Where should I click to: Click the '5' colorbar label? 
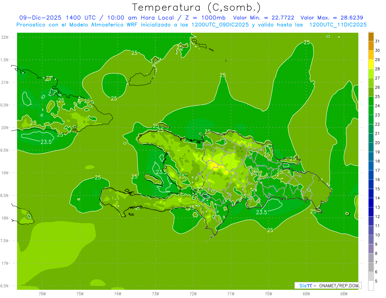pyautogui.click(x=376, y=281)
